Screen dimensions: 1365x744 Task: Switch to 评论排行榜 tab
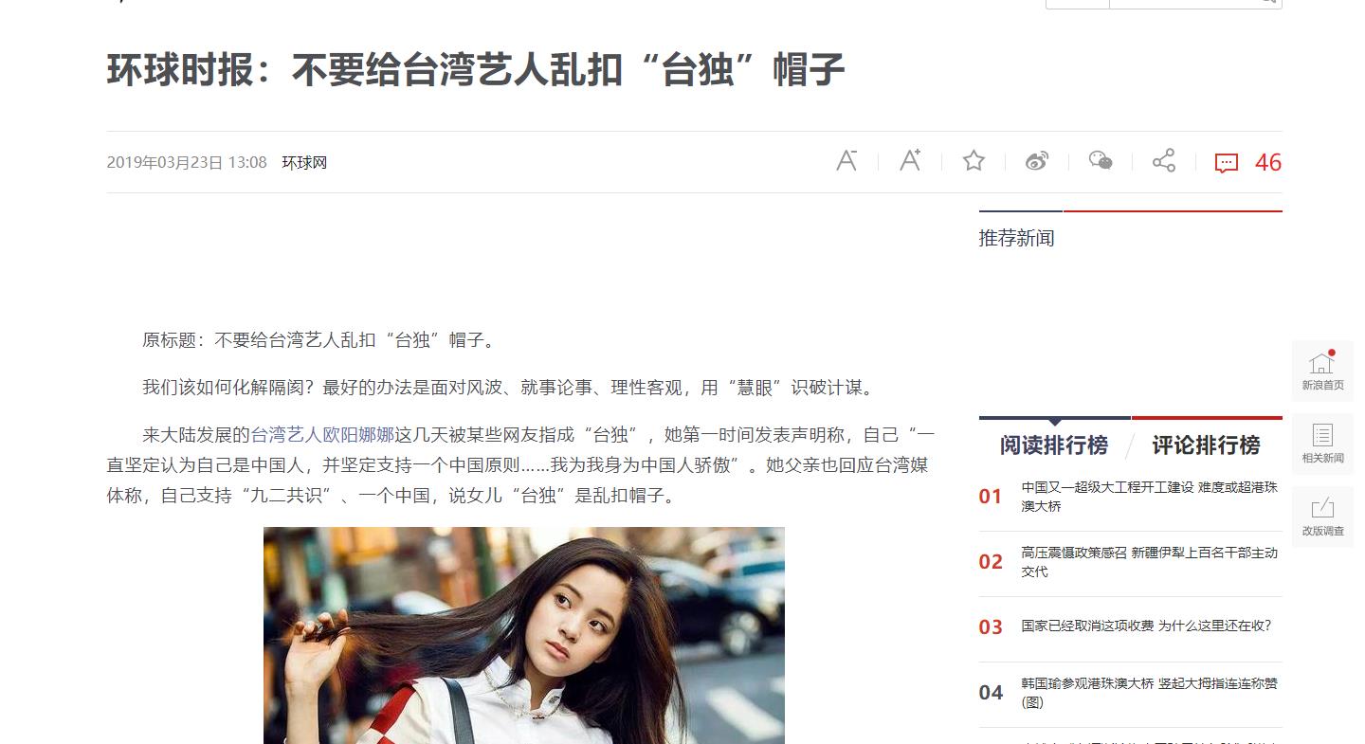[x=1206, y=445]
